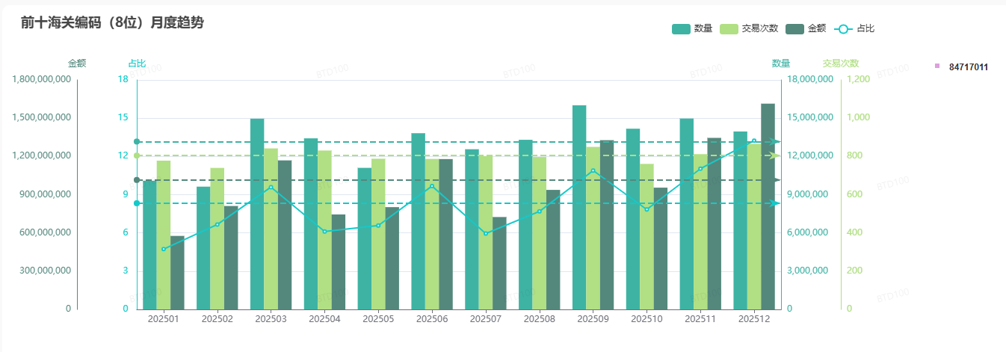This screenshot has width=1006, height=352.
Task: Toggle the 交易次数 legend series
Action: point(729,29)
